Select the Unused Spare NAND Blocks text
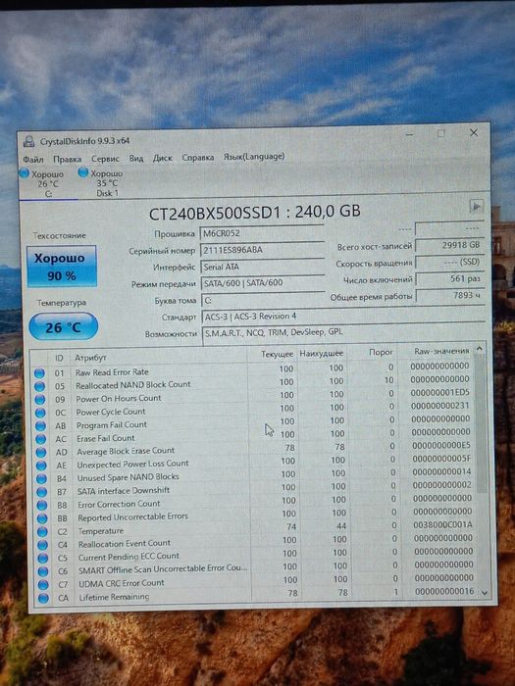 pyautogui.click(x=128, y=477)
